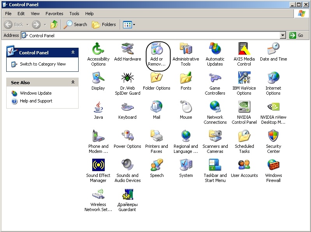Click Switch to Category View link
This screenshot has height=232, width=311.
(42, 64)
